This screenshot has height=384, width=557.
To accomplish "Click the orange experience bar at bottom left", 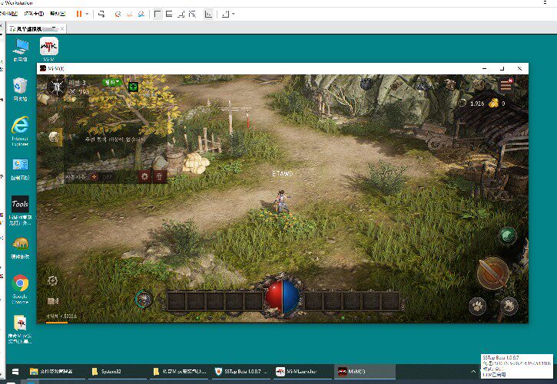I will coord(57,323).
